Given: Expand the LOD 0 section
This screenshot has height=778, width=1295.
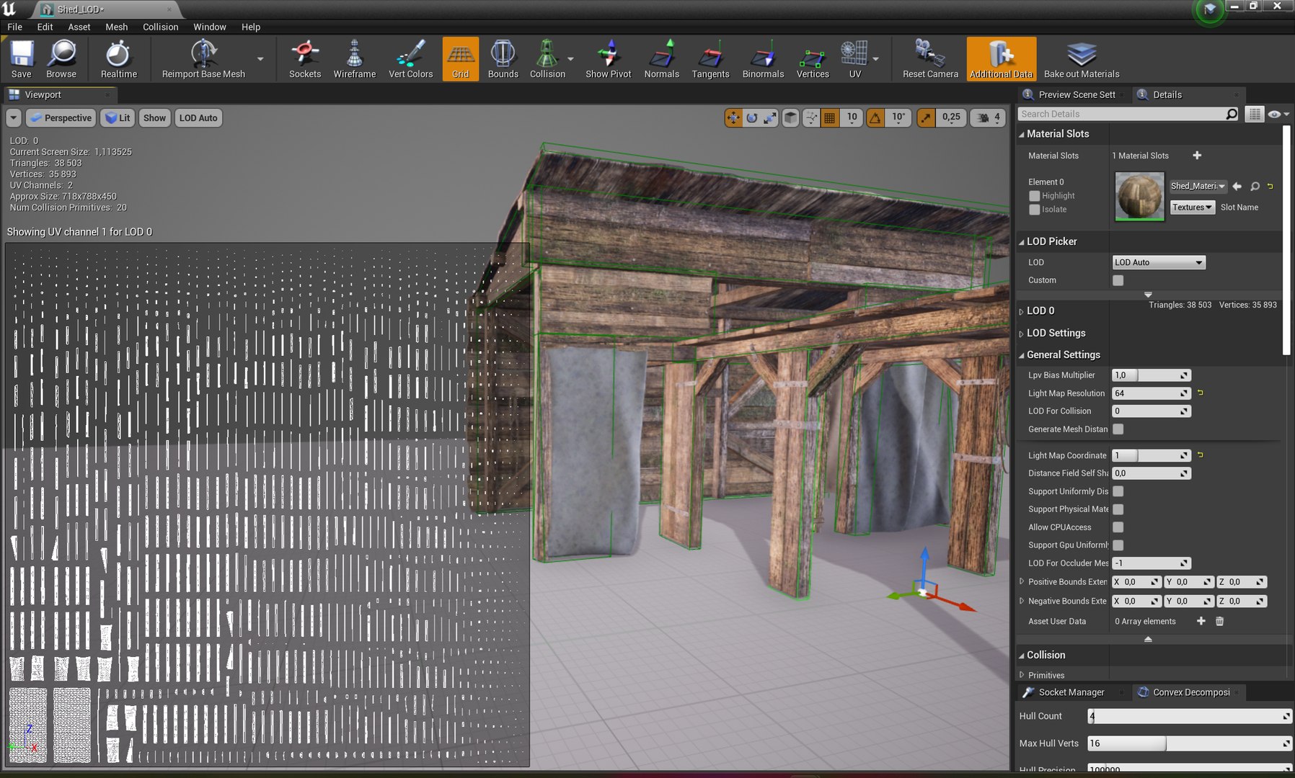Looking at the screenshot, I should (x=1021, y=311).
